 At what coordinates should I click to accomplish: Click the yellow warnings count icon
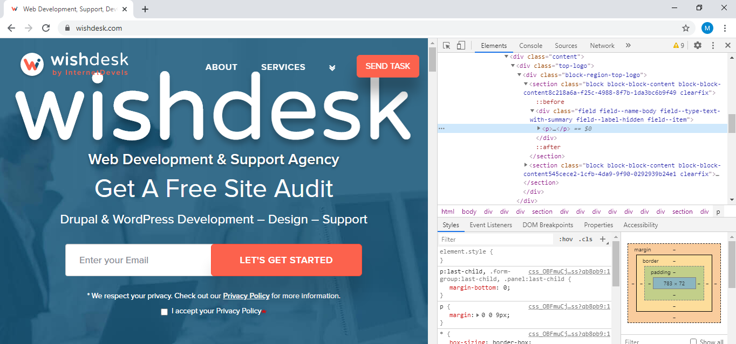click(678, 46)
